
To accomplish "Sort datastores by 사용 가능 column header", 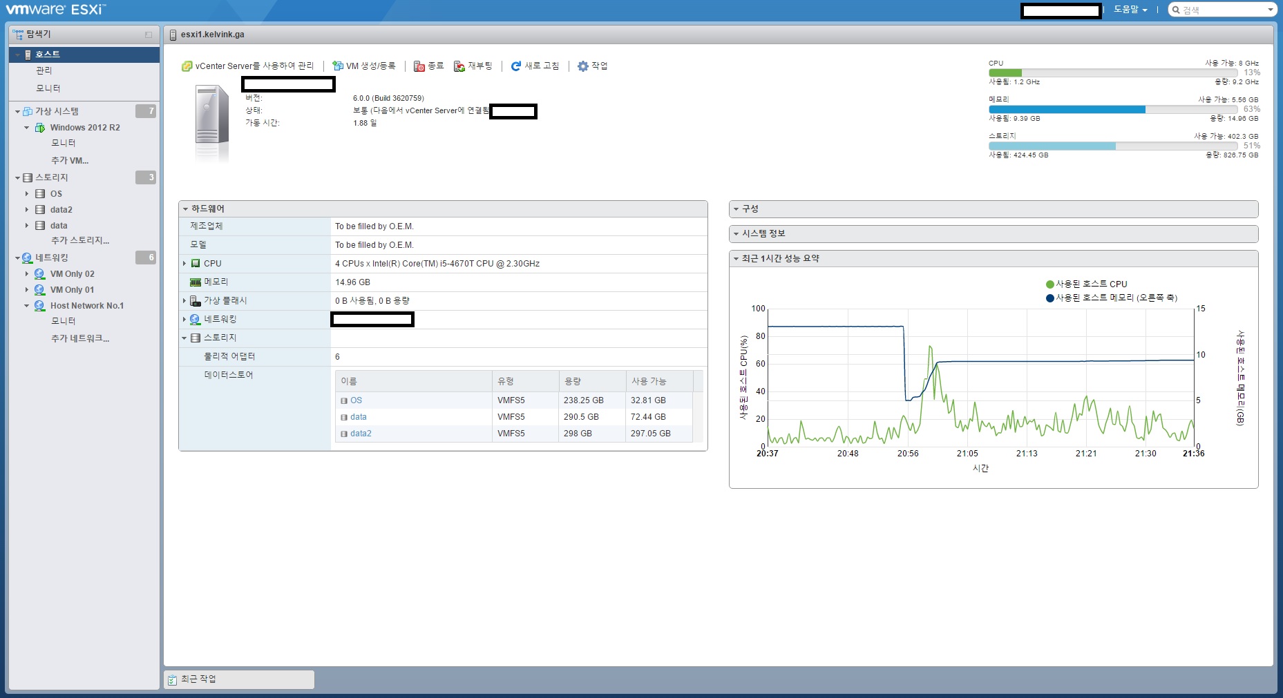I will coord(659,381).
